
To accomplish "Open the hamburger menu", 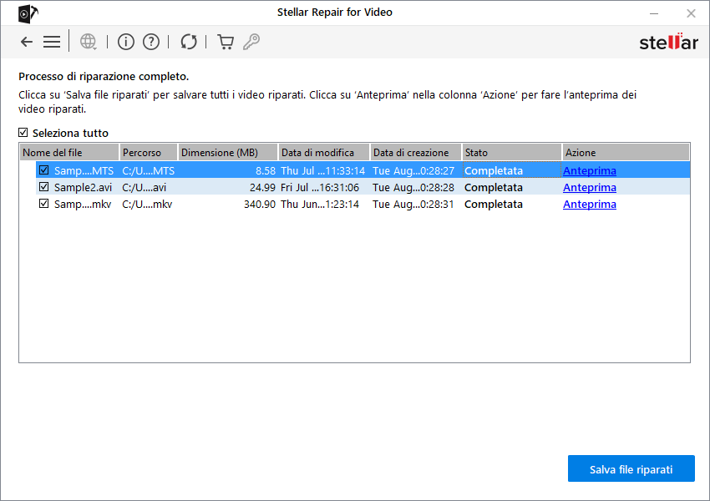I will tap(52, 42).
